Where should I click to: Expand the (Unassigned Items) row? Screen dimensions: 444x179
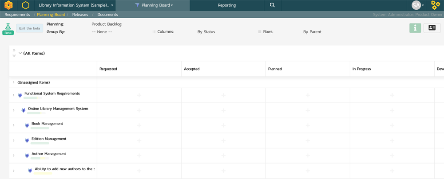tap(14, 82)
